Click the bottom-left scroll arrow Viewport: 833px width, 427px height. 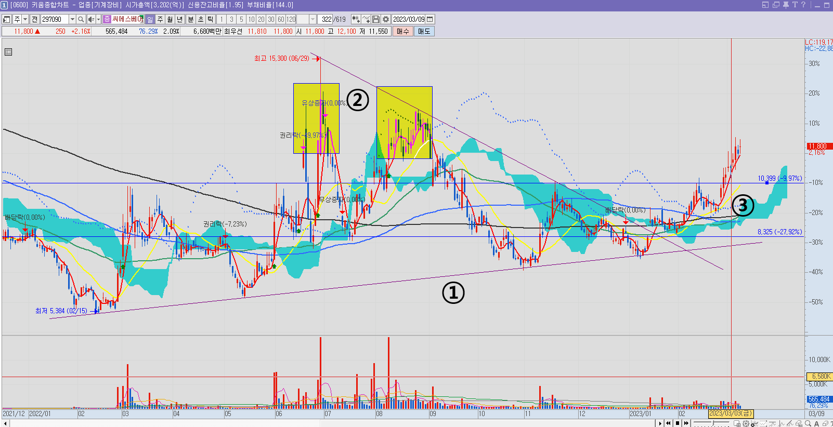coord(5,423)
